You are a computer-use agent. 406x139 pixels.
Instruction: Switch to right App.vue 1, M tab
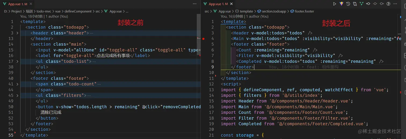coord(218,4)
